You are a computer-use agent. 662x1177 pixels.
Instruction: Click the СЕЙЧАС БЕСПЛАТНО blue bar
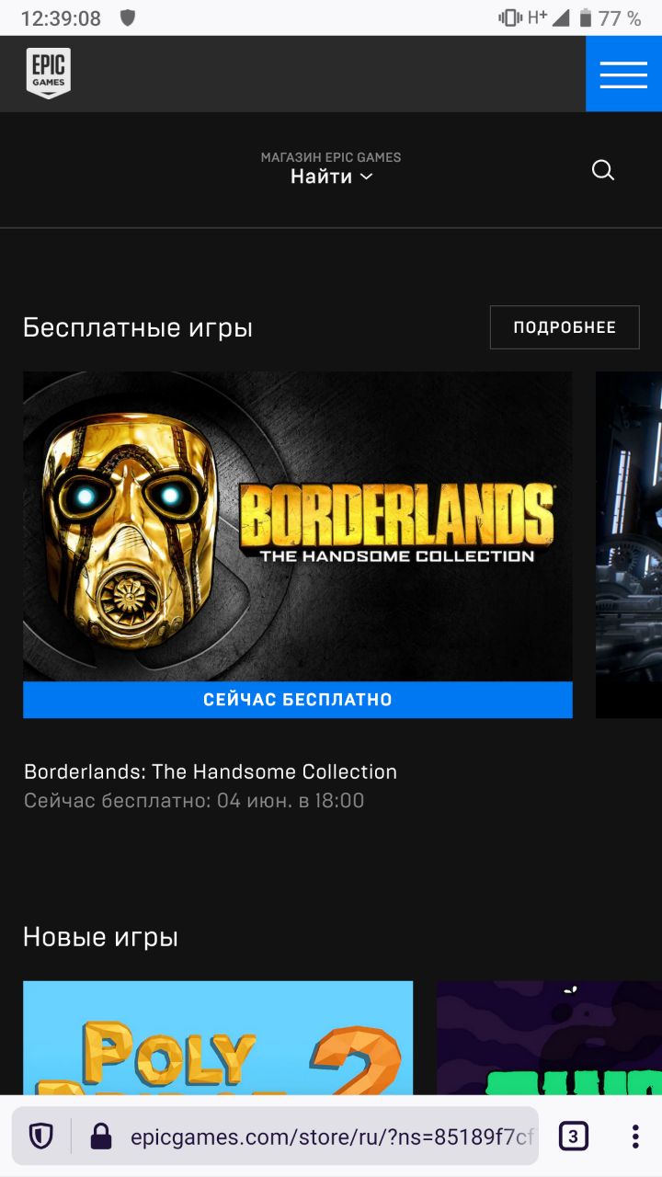298,700
